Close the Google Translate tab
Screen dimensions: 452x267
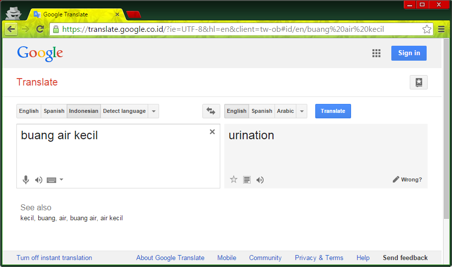point(117,14)
